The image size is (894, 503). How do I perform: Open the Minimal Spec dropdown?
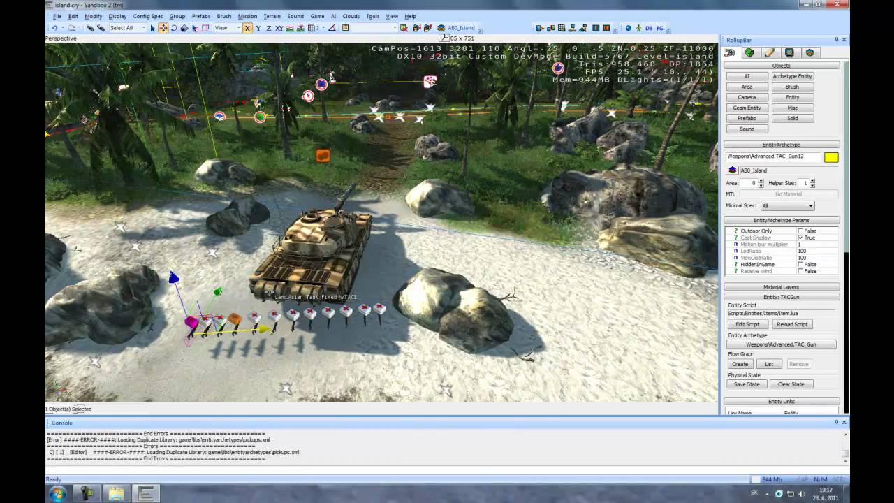tap(787, 205)
